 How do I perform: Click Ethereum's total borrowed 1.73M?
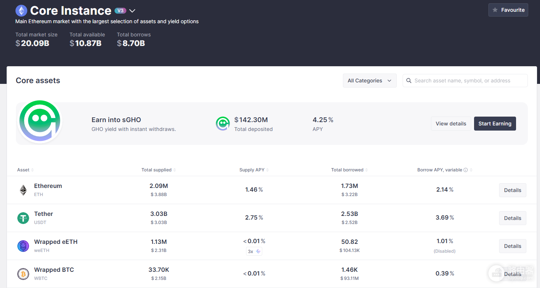pos(350,186)
